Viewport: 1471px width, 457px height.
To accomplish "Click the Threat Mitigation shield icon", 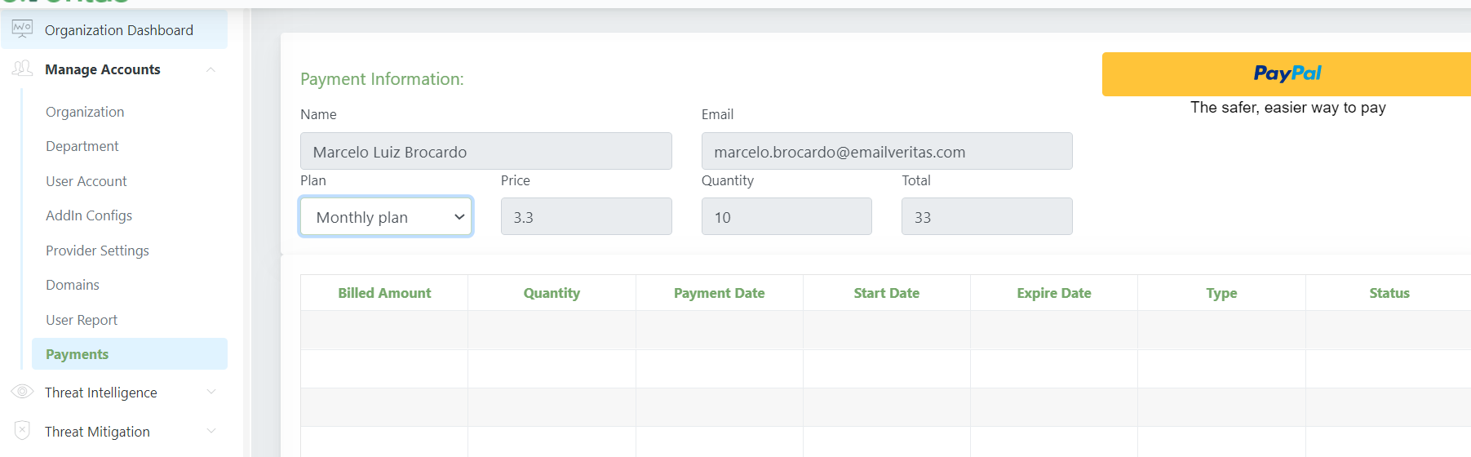I will 22,431.
